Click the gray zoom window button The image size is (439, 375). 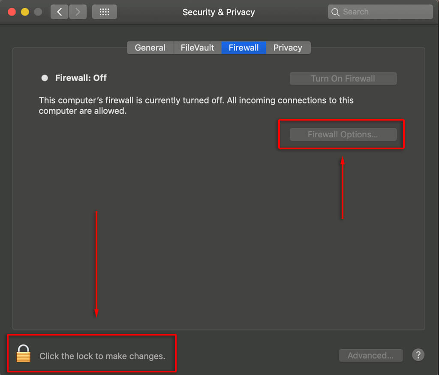(x=38, y=12)
